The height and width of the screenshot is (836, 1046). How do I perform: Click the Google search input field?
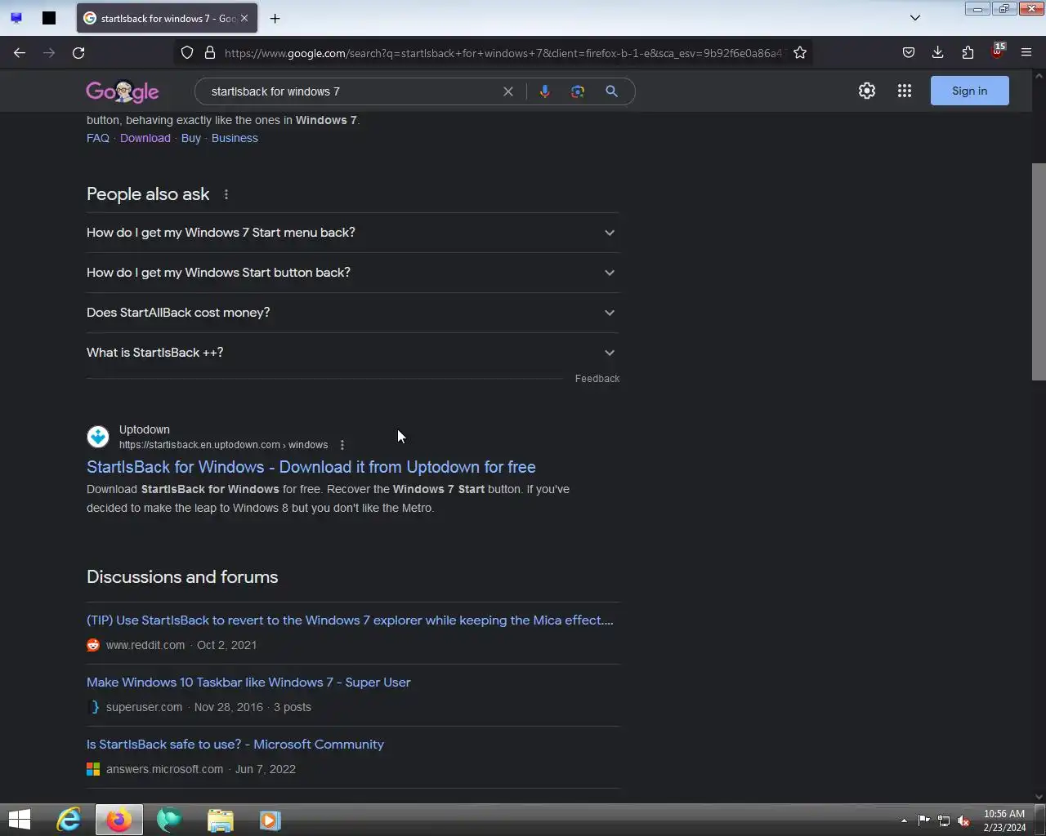[351, 91]
